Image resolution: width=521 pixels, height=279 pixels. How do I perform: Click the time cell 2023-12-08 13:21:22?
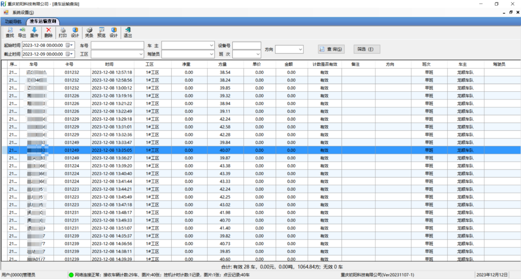point(112,103)
